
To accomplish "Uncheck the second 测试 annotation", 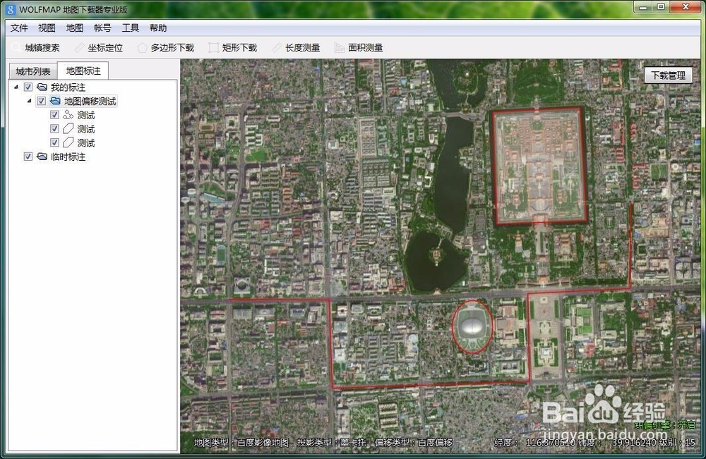I will pyautogui.click(x=54, y=128).
